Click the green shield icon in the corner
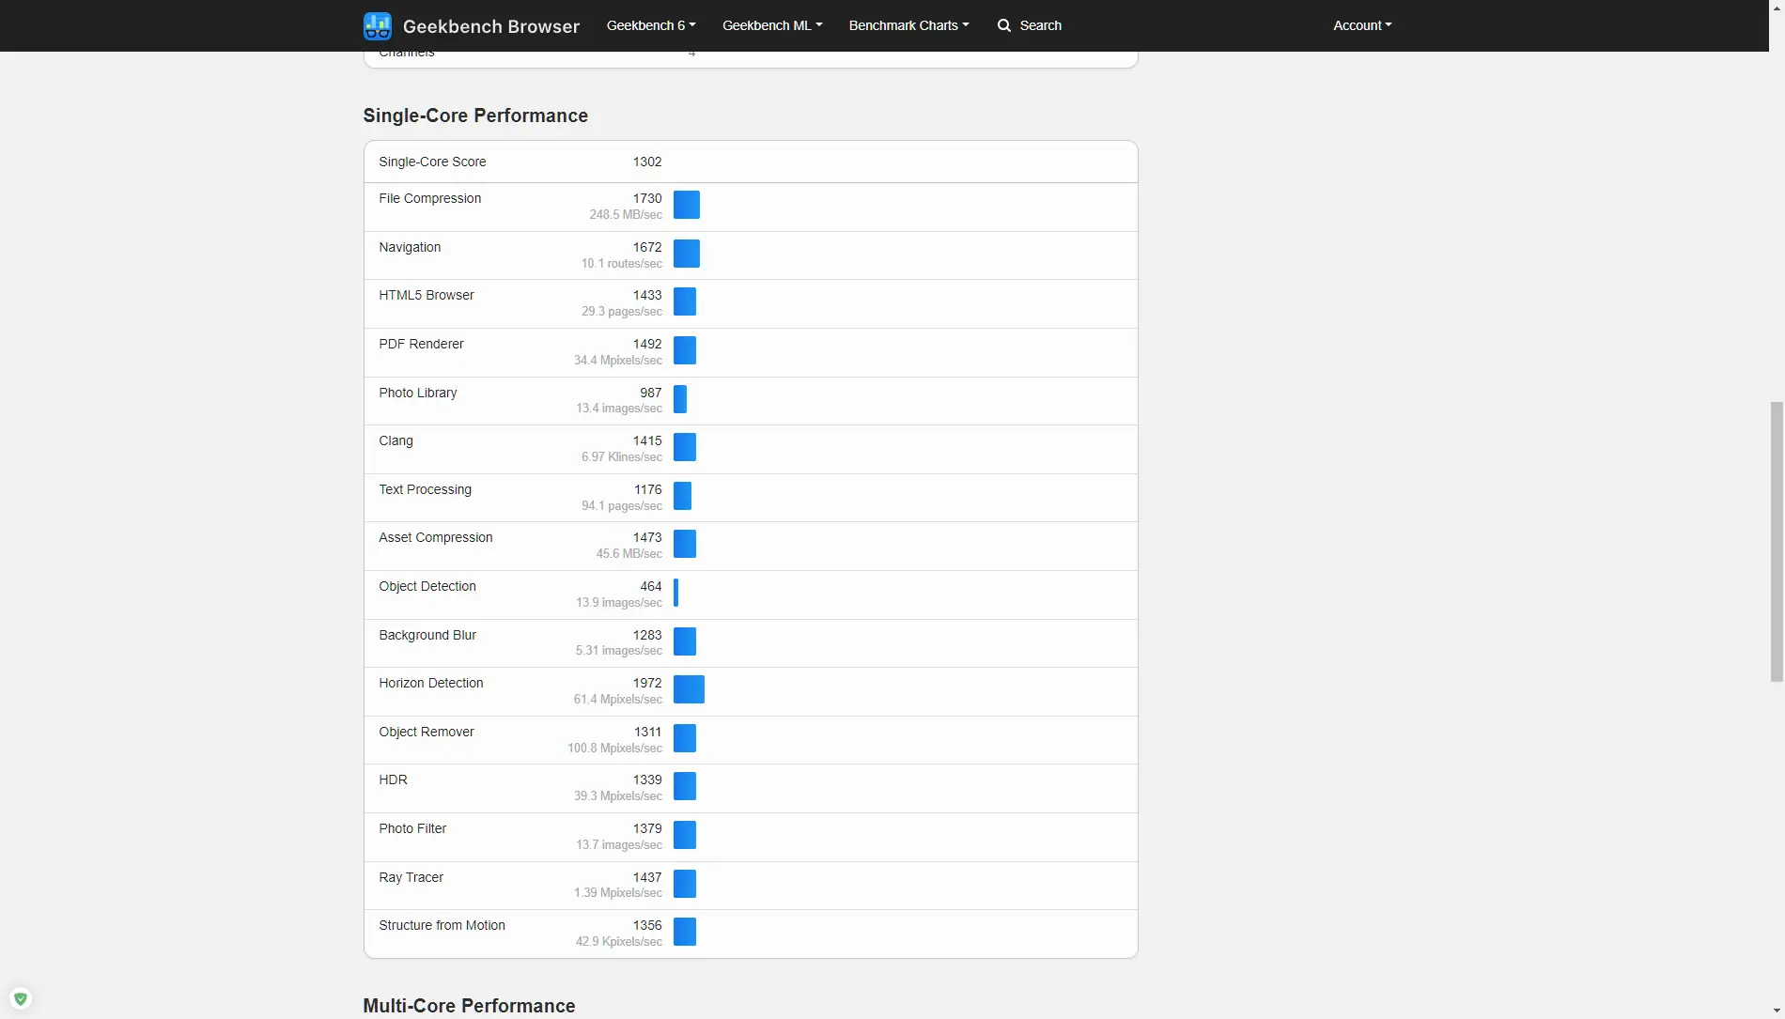This screenshot has height=1019, width=1785. tap(21, 998)
